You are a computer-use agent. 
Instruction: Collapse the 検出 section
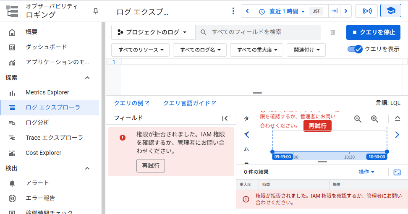[87, 168]
